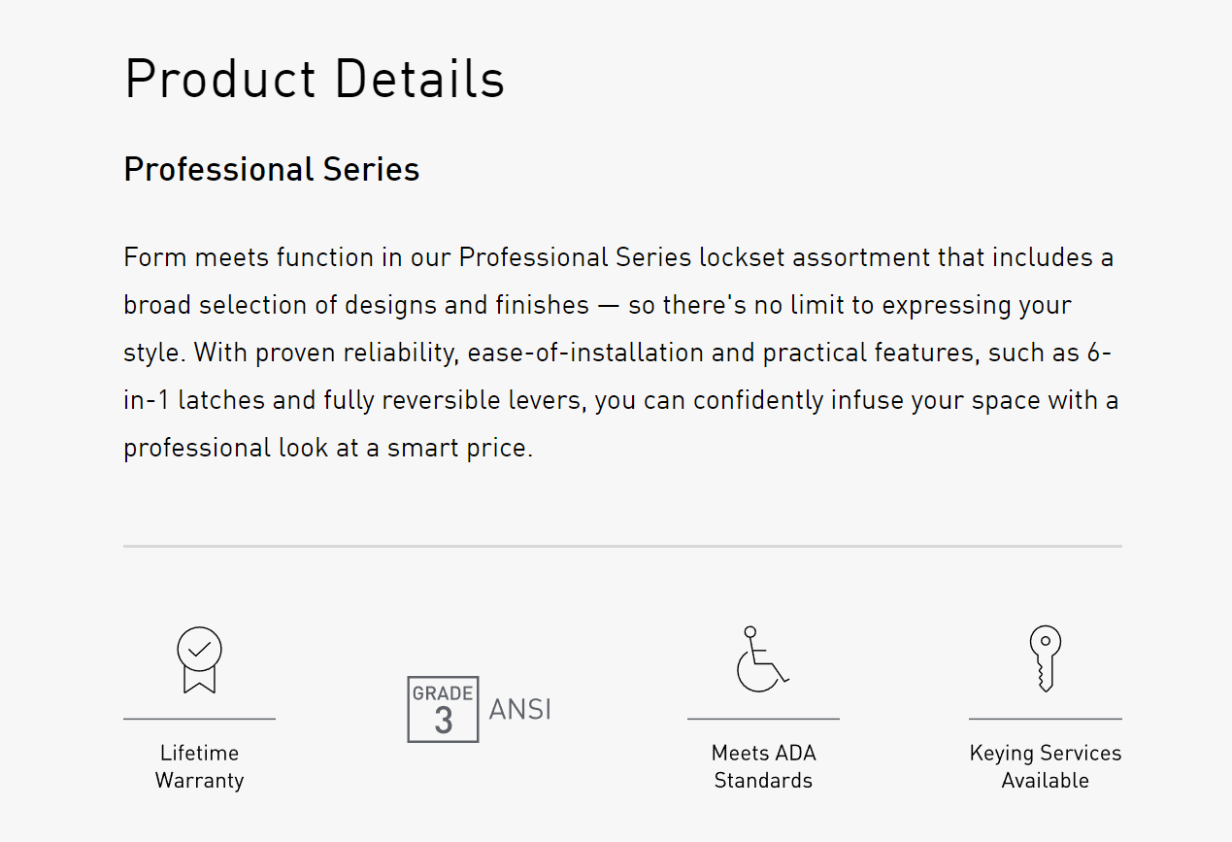
Task: Click the "Professional Series" subheading
Action: click(272, 170)
